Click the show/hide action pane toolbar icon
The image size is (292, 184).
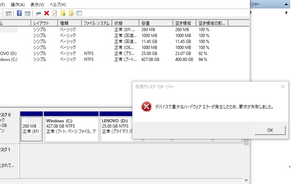[x=28, y=13]
